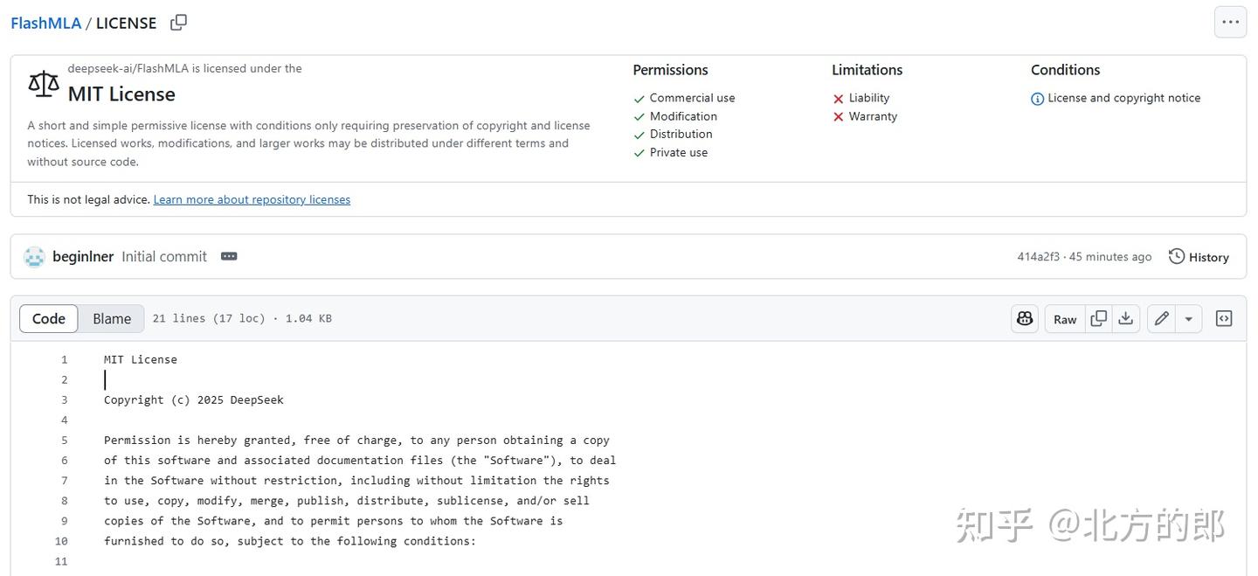Open the three-dots more options menu
The height and width of the screenshot is (576, 1258).
[x=1230, y=23]
